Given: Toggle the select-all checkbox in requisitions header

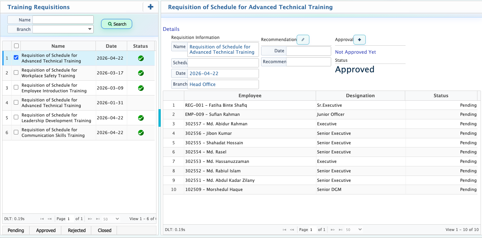Looking at the screenshot, I should 16,46.
